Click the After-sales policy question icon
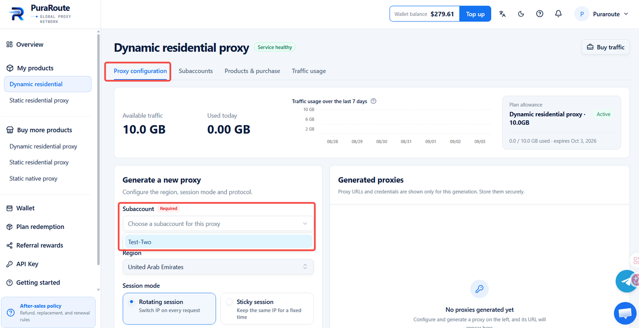Image resolution: width=639 pixels, height=328 pixels. [x=10, y=313]
